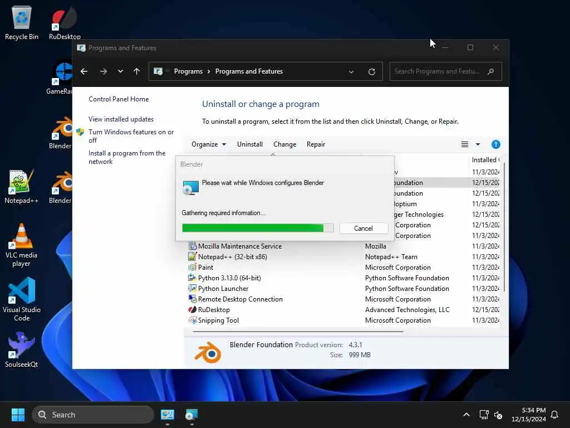Click the RuDesktop program list icon
Viewport: 570px width, 428px height.
192,310
